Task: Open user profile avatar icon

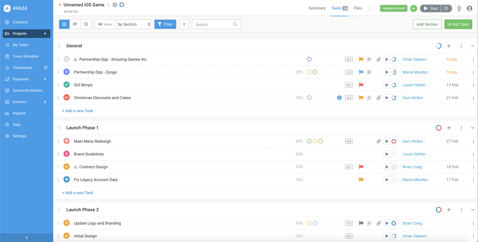Action: tap(469, 8)
